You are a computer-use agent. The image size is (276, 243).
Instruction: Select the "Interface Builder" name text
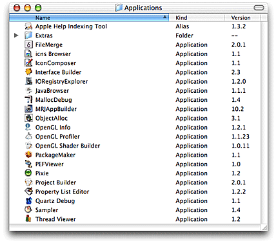click(x=58, y=72)
